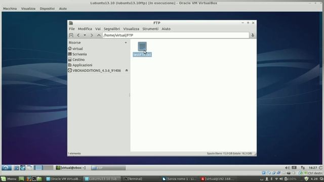Switch to first workspace in Lubuntu pager

[38, 168]
